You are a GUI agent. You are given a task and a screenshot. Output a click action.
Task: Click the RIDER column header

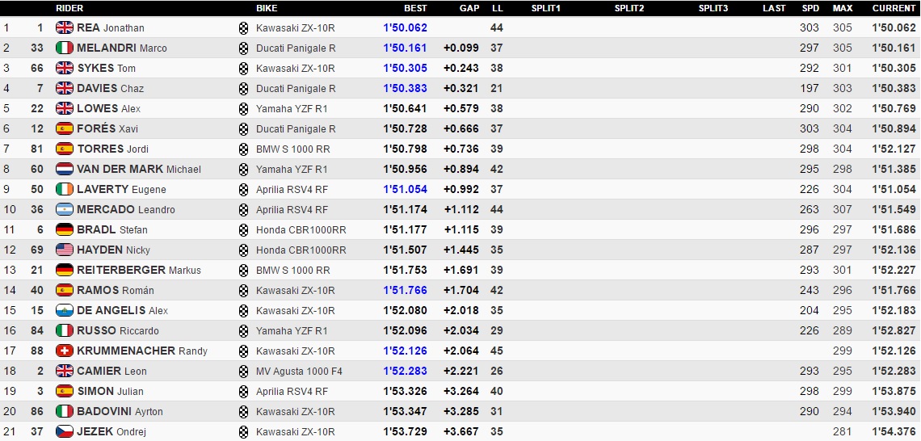(69, 8)
